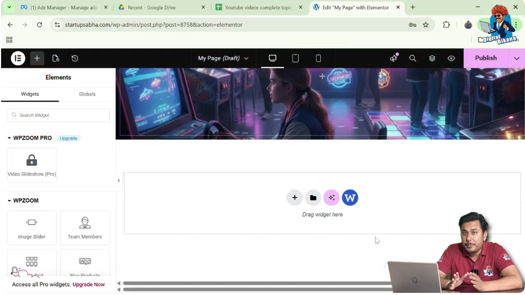Screen dimensions: 525x295
Task: Click the plus icon on the banner image
Action: point(322,77)
